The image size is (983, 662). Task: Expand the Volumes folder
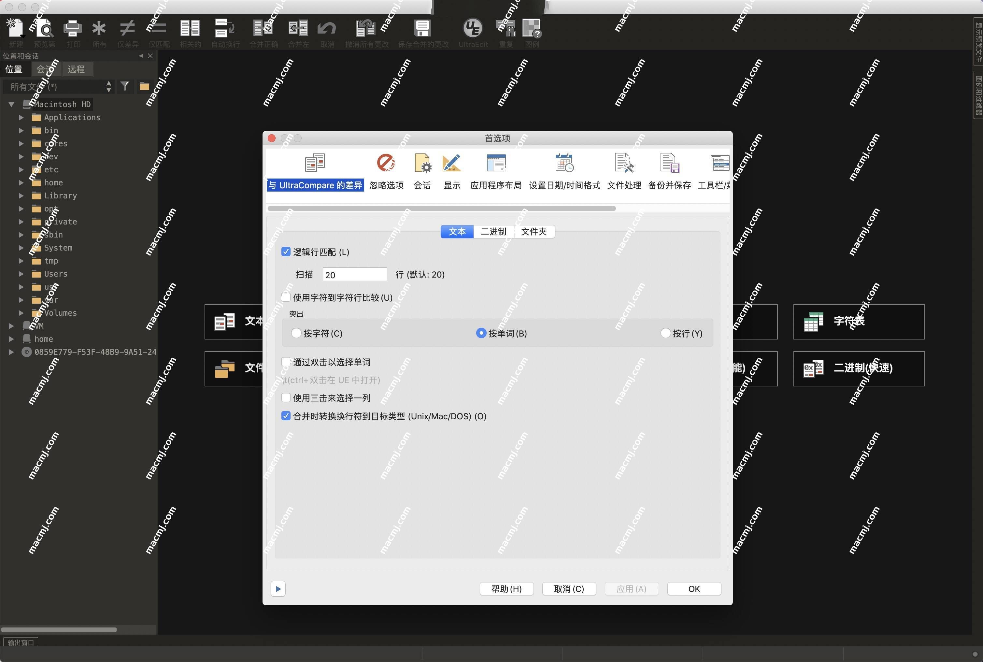21,313
